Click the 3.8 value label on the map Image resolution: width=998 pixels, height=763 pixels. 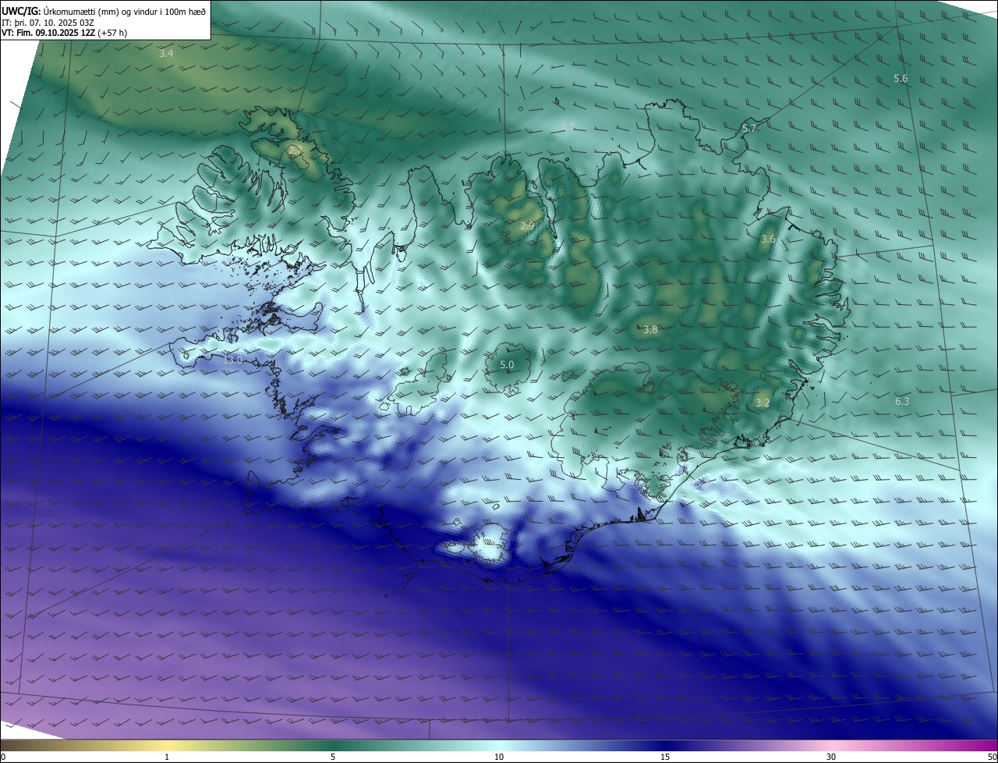(650, 330)
